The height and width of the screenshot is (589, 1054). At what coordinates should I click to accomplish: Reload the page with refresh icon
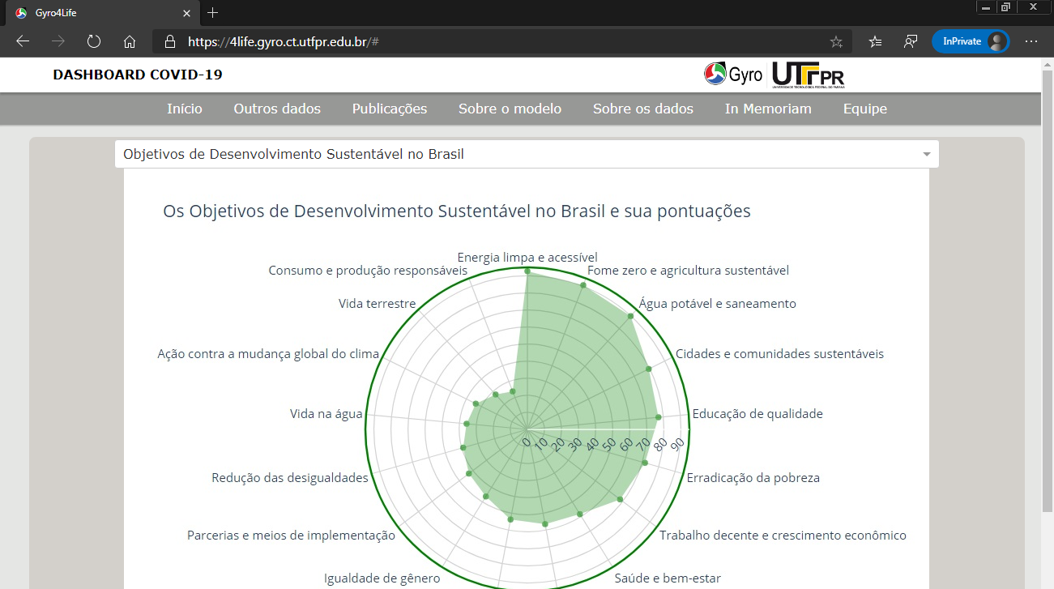point(94,41)
